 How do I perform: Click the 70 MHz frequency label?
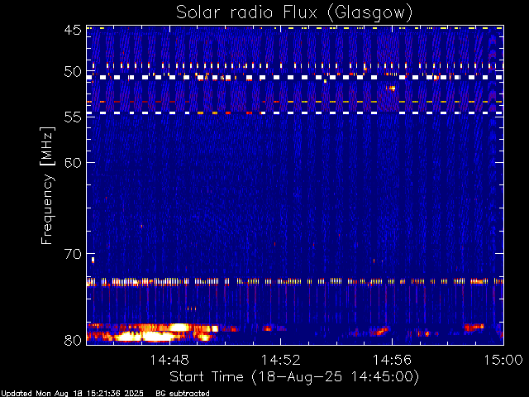(73, 254)
